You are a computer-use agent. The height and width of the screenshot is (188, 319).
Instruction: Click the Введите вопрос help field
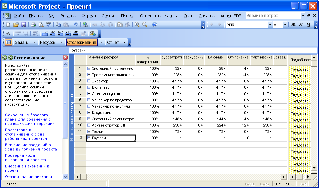coord(273,16)
